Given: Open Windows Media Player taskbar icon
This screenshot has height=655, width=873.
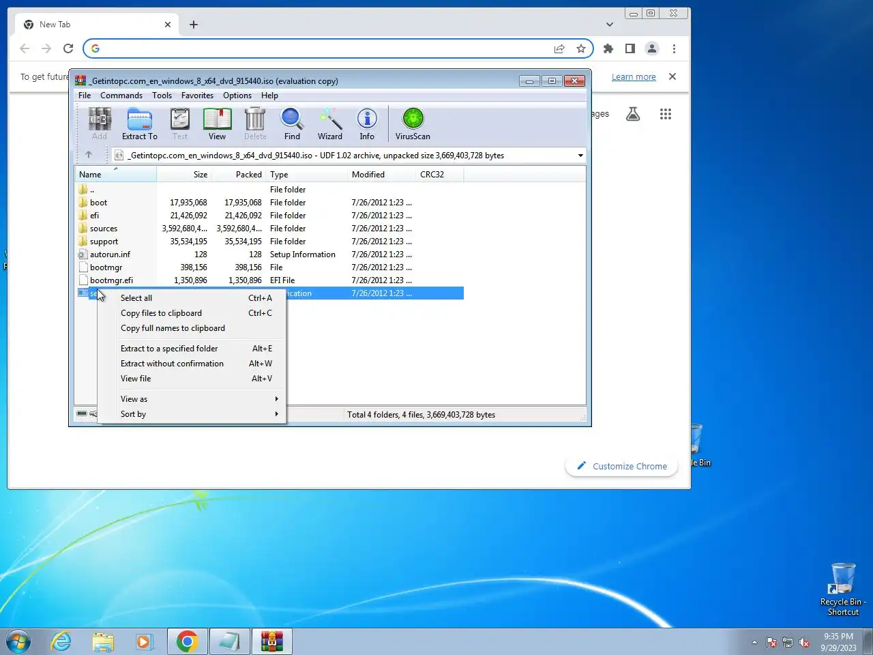Looking at the screenshot, I should pyautogui.click(x=144, y=641).
